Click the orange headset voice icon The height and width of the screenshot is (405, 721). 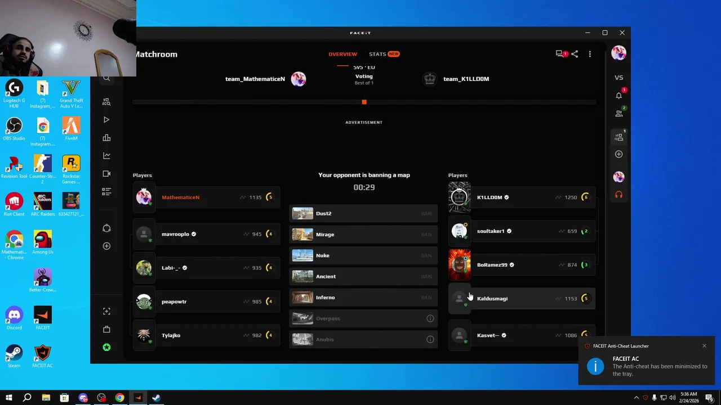[618, 195]
